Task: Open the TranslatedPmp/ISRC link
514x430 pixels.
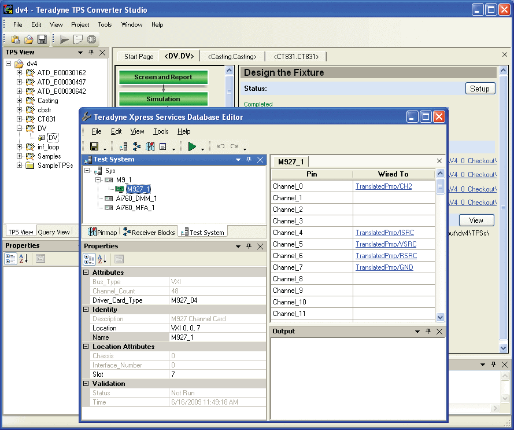Action: pos(385,233)
